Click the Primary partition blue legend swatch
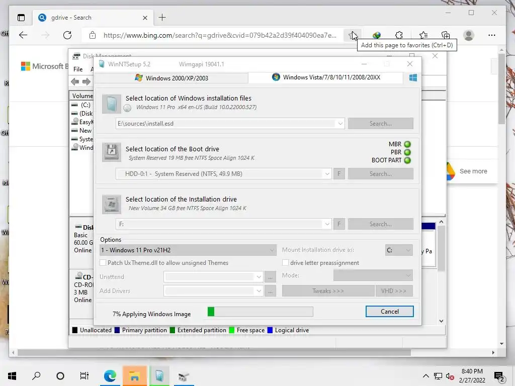The height and width of the screenshot is (386, 515). (x=117, y=330)
